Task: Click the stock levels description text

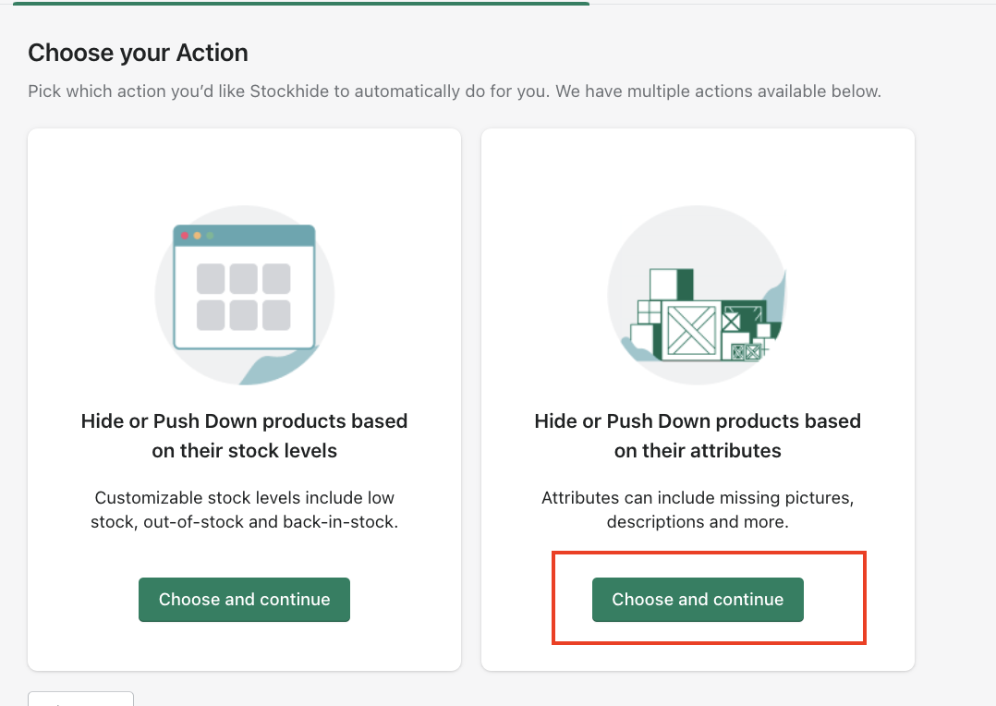Action: tap(244, 509)
